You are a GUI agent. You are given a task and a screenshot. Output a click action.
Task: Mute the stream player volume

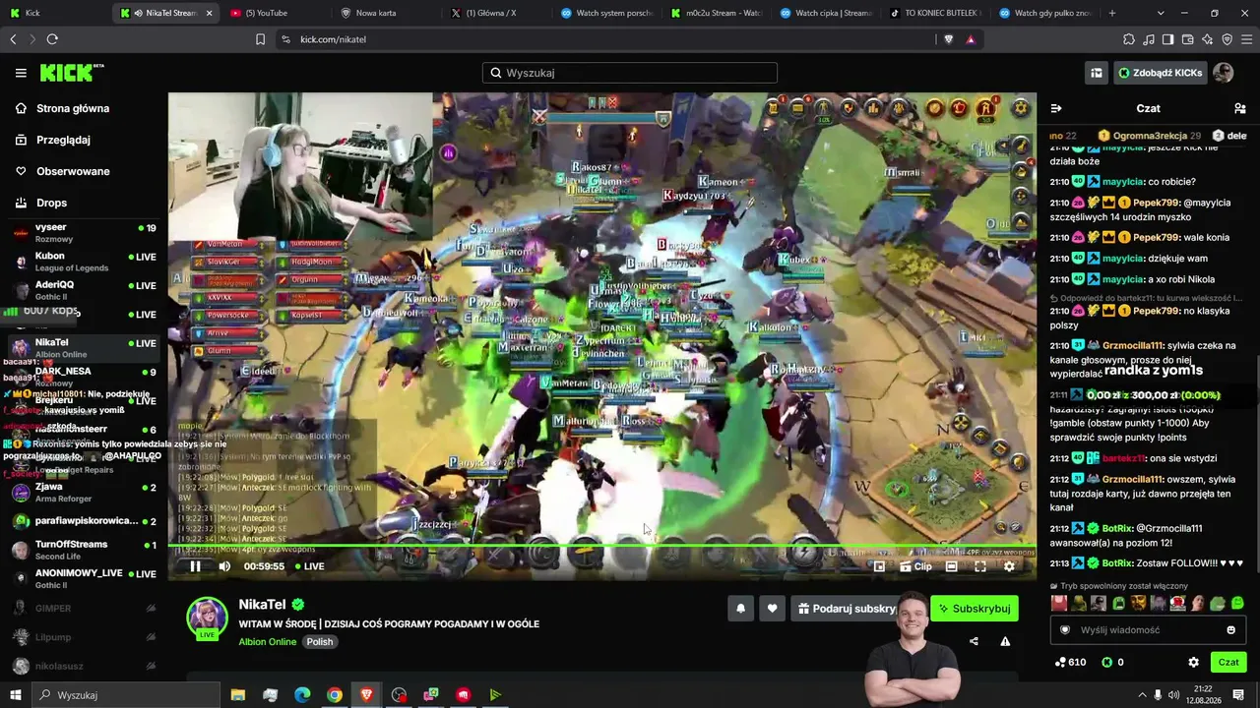(224, 566)
